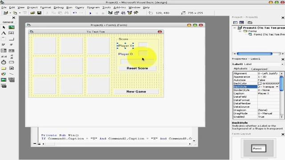
Task: Collapse the Forms folder node
Action: [240, 31]
